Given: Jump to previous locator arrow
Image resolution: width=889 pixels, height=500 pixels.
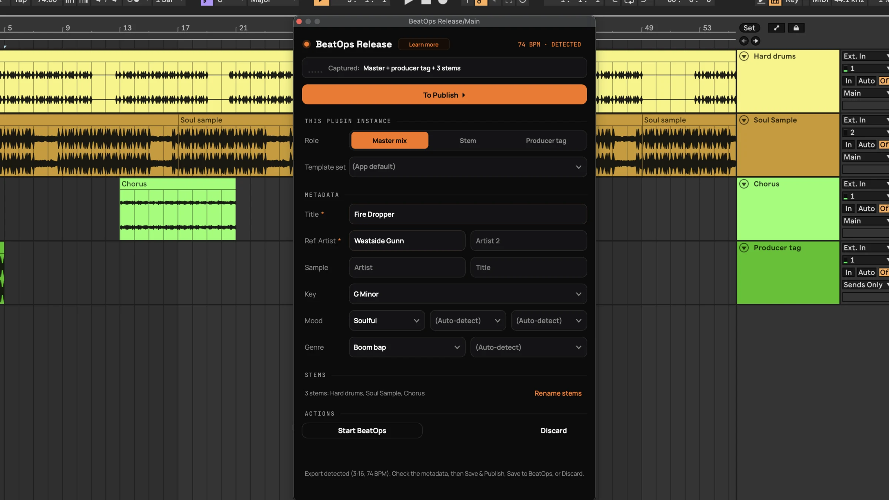Looking at the screenshot, I should [744, 41].
